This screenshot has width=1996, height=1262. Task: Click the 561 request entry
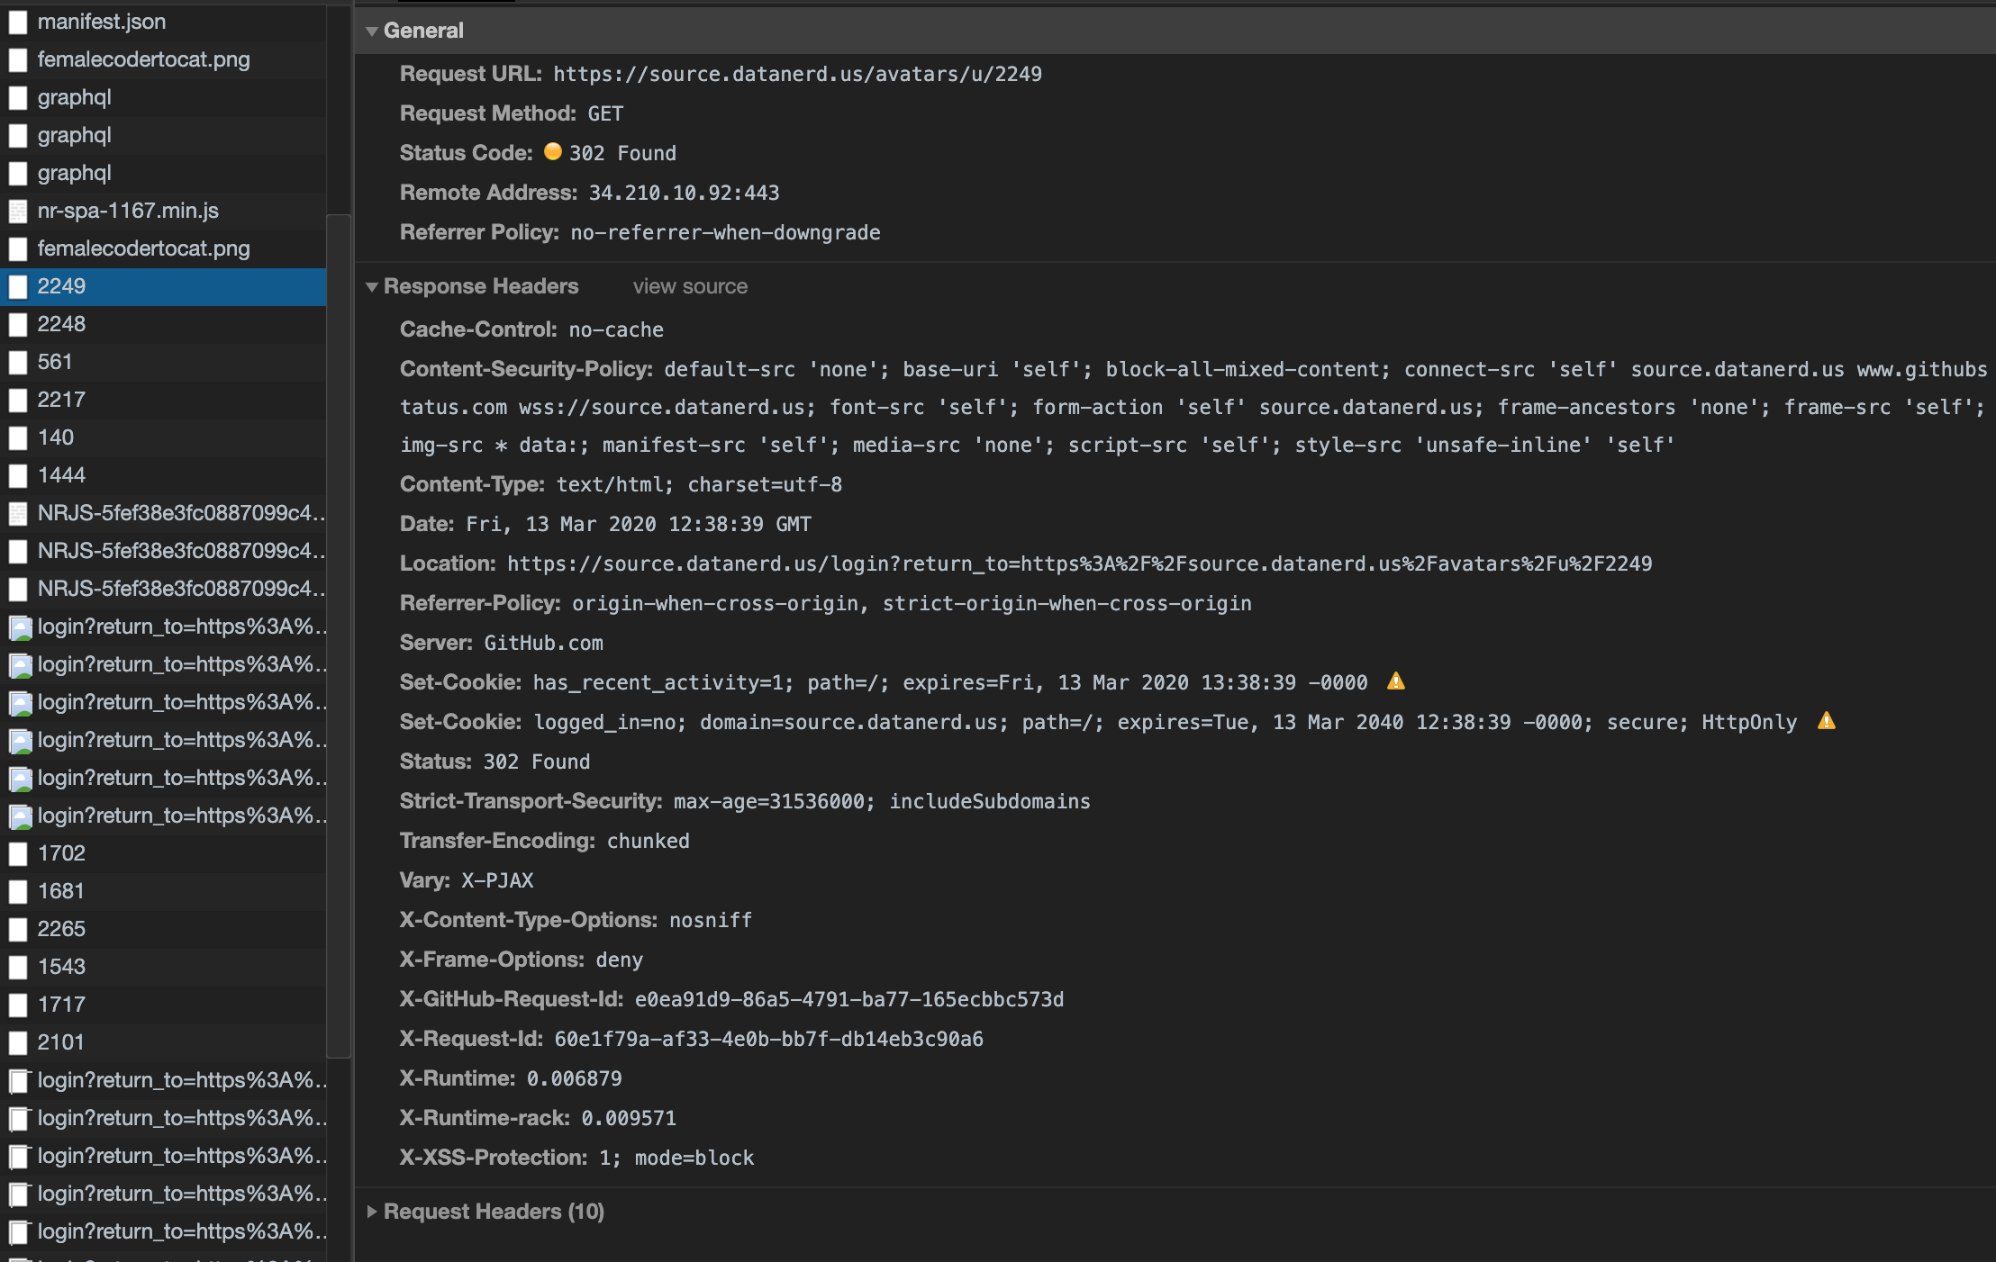[56, 362]
